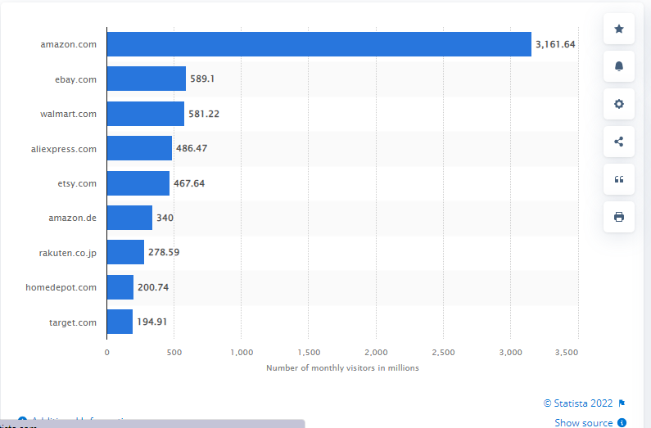This screenshot has height=428, width=651.
Task: Click the aliexpress.com bar
Action: tap(139, 148)
